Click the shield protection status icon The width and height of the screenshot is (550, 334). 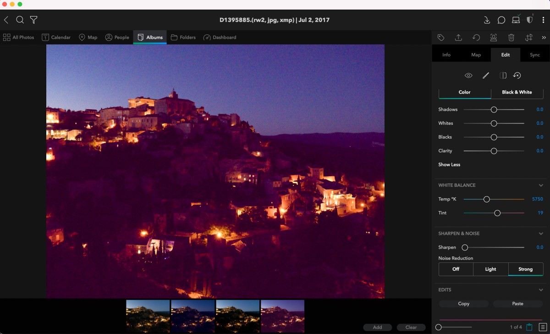530,20
